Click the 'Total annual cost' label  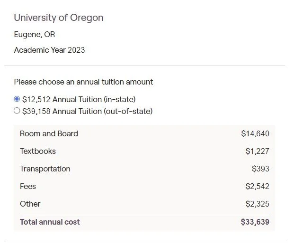(x=50, y=222)
